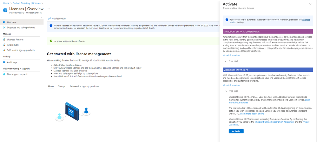Open Microsoft Online Subscription Agreement link

274,122
